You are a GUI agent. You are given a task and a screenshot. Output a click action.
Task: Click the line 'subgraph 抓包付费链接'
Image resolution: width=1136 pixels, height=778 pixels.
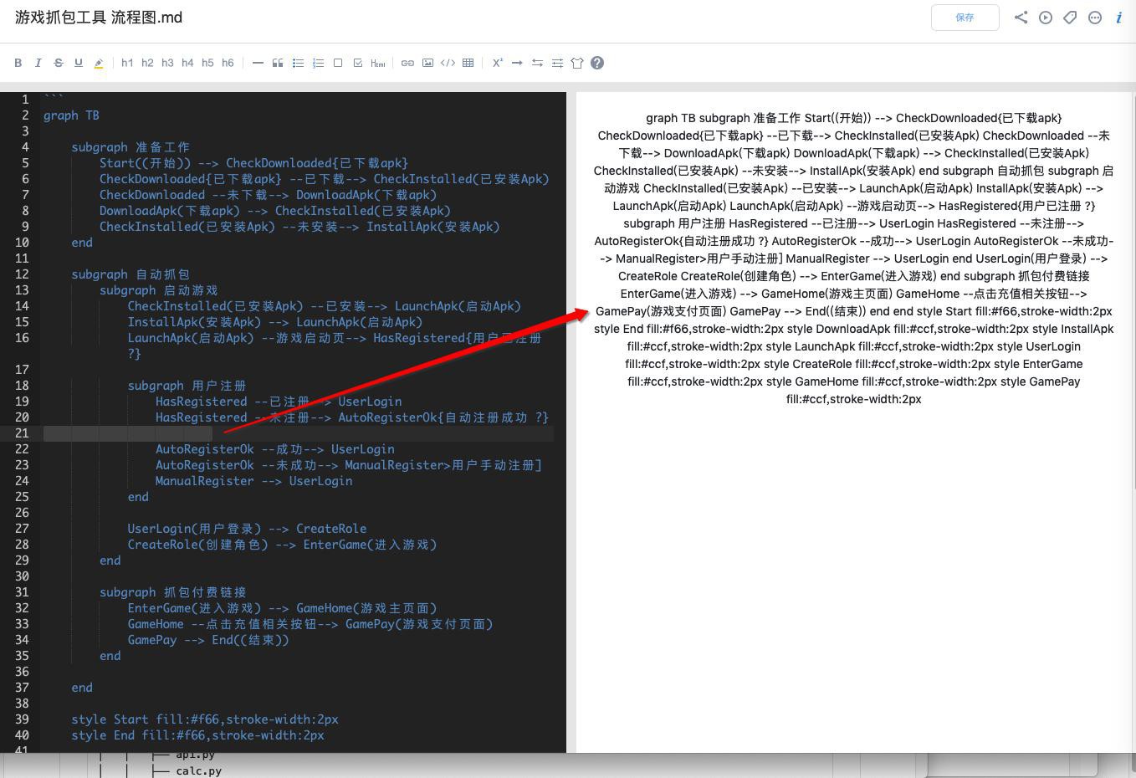pyautogui.click(x=172, y=592)
